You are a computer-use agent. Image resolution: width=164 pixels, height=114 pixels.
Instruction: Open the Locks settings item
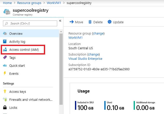(x=30, y=108)
